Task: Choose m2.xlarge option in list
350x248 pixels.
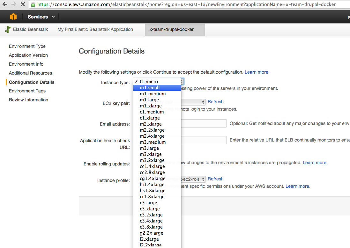Action: click(x=157, y=124)
